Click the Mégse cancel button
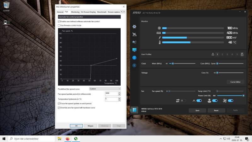 tap(90, 126)
